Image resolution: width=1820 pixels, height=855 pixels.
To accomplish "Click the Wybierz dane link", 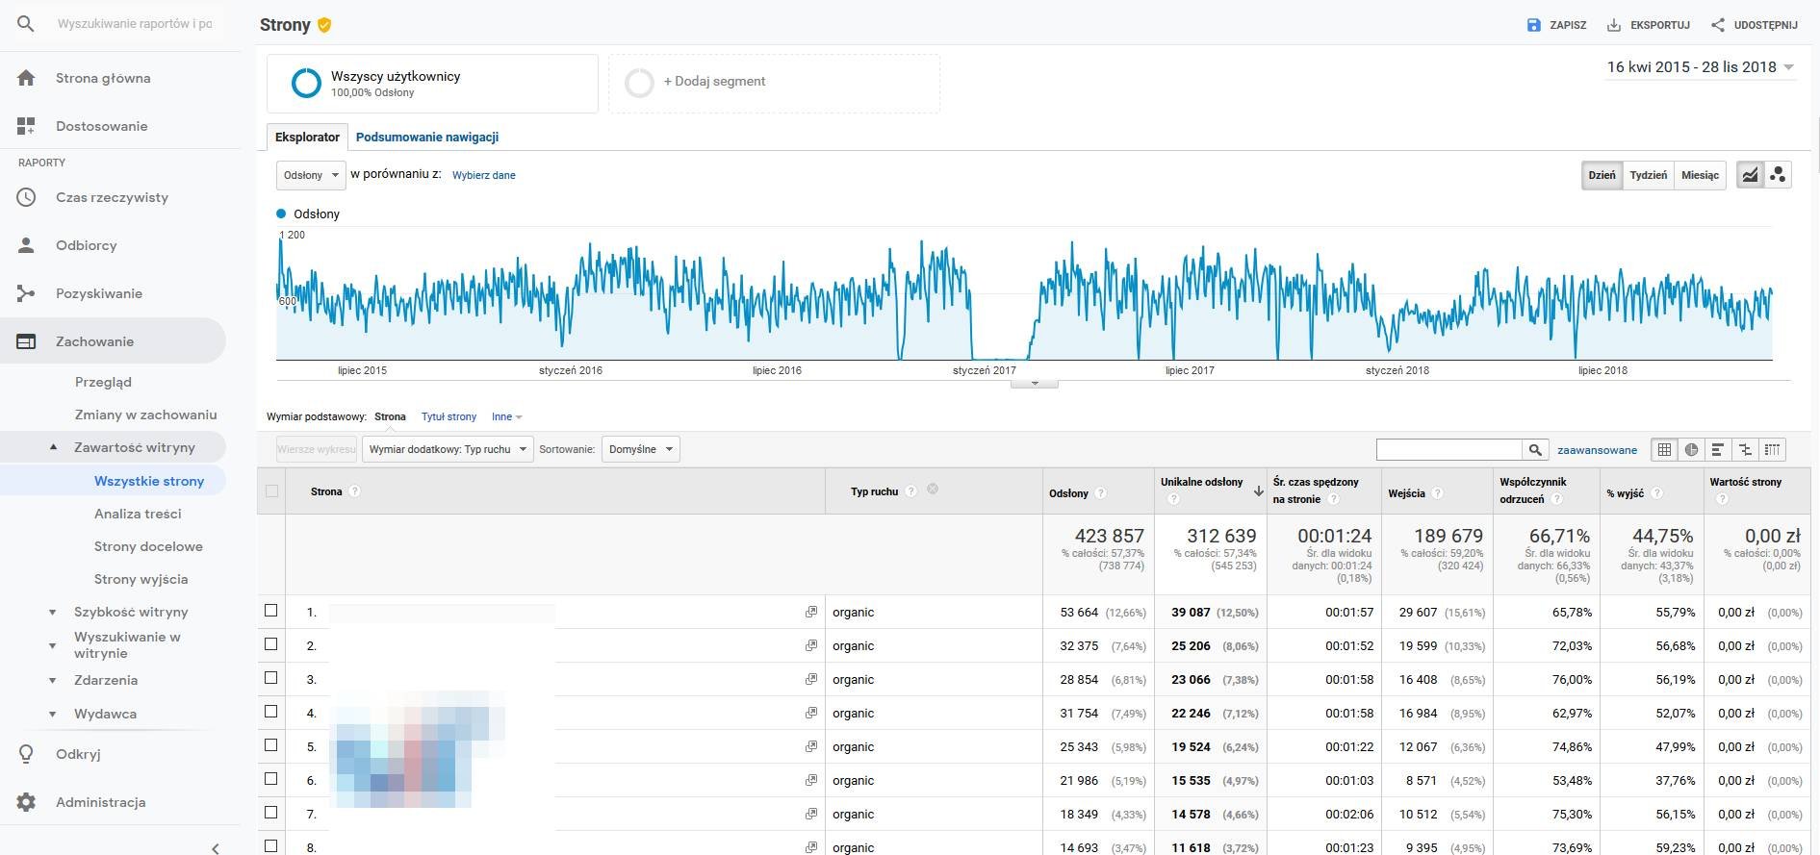I will pyautogui.click(x=483, y=175).
